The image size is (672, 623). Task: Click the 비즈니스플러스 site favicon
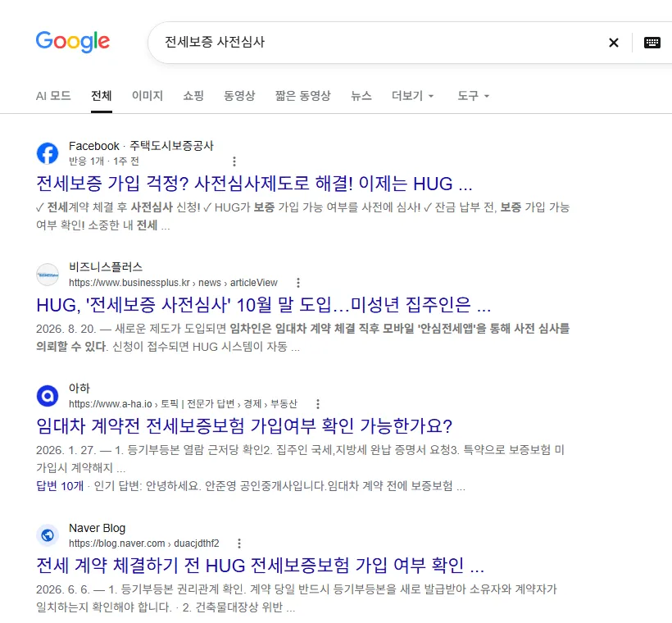tap(48, 275)
